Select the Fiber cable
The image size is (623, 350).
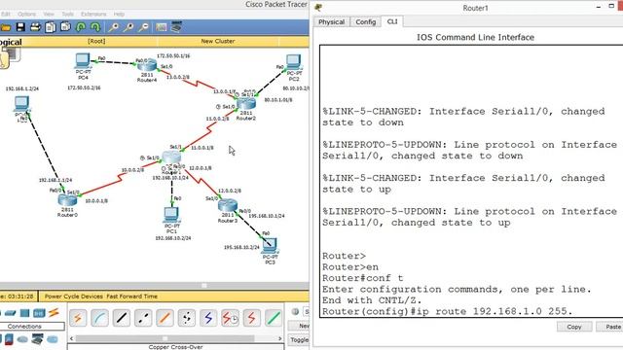tap(165, 318)
